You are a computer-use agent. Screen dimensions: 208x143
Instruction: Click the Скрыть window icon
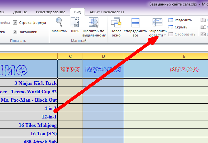pyautogui.click(x=171, y=27)
